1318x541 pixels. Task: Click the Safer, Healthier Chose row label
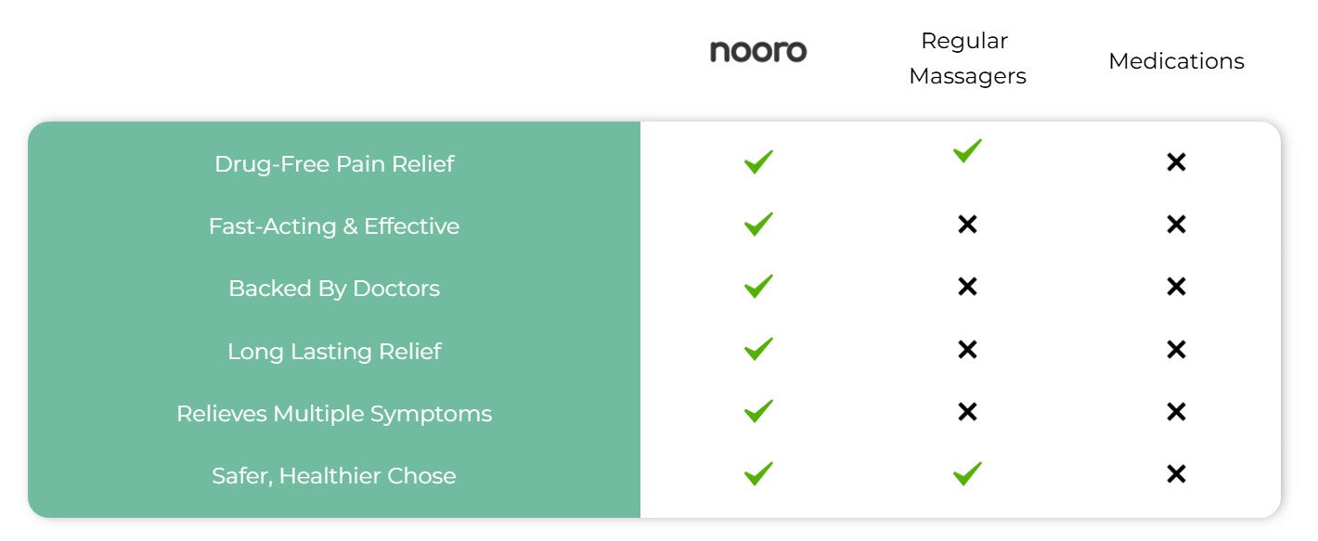point(334,476)
